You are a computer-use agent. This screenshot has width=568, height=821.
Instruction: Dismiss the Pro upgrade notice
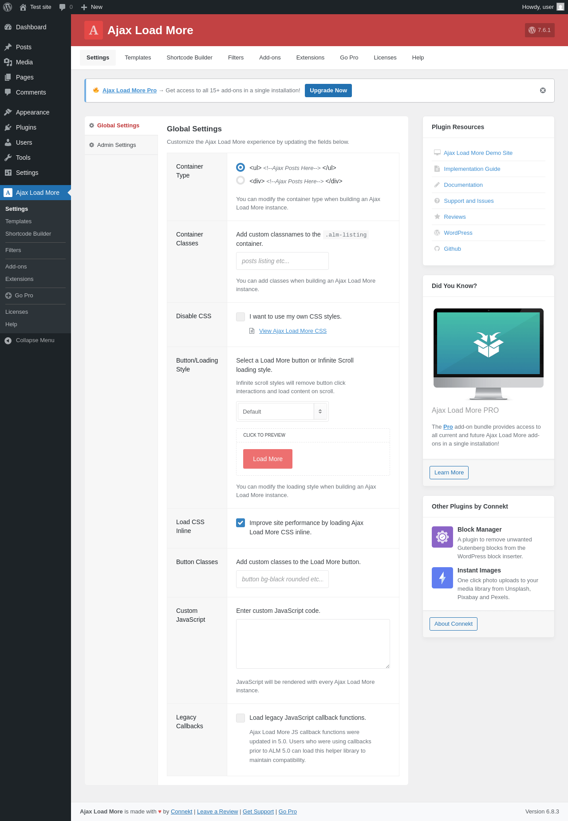click(543, 91)
